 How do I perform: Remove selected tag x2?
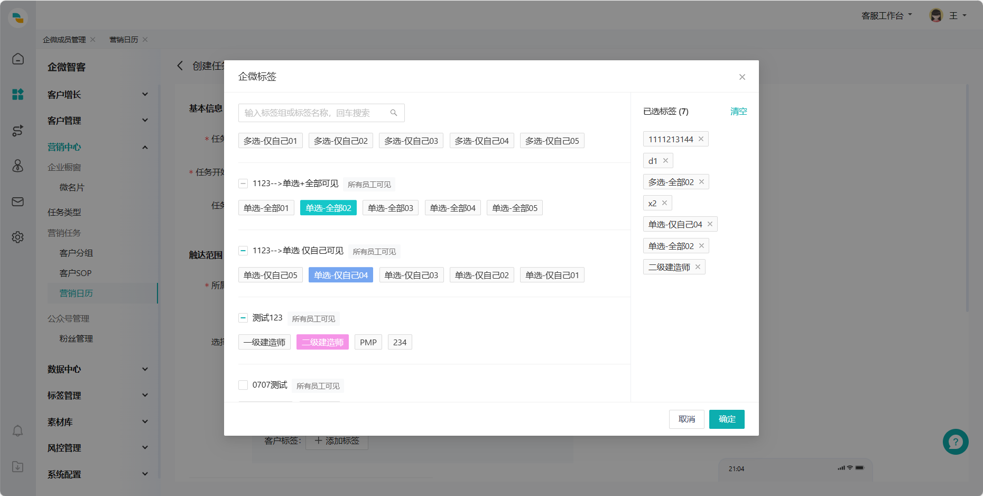pyautogui.click(x=664, y=203)
